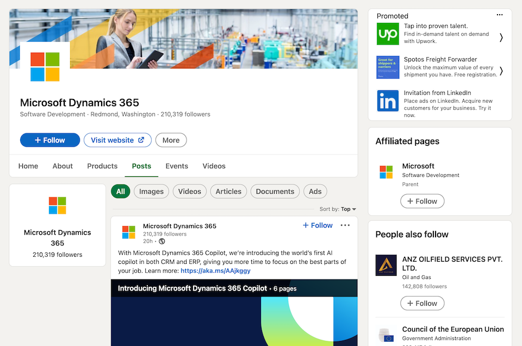Switch to the Events tab
The image size is (522, 346).
(x=177, y=166)
